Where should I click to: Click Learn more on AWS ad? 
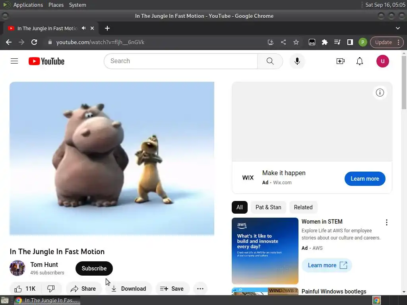(x=327, y=265)
